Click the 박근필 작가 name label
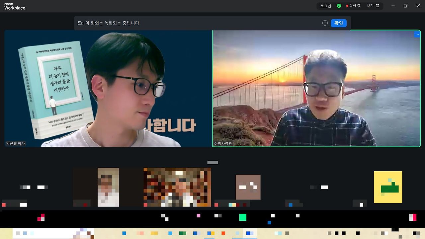The width and height of the screenshot is (425, 239). [x=16, y=144]
